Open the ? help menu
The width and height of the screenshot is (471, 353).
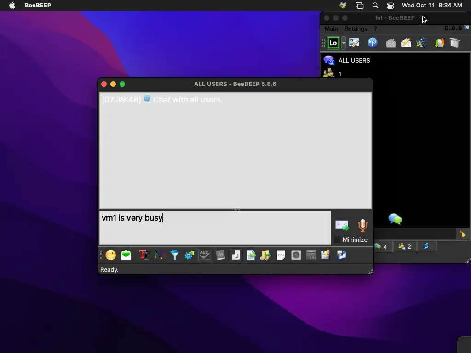click(x=375, y=28)
